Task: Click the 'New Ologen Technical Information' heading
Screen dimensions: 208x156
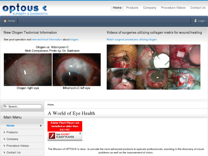Action: pyautogui.click(x=30, y=33)
